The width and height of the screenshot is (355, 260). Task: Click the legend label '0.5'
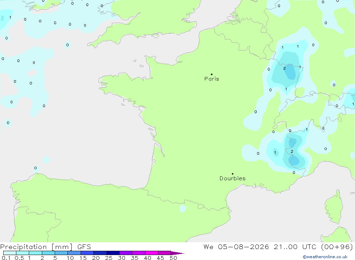pyautogui.click(x=19, y=258)
